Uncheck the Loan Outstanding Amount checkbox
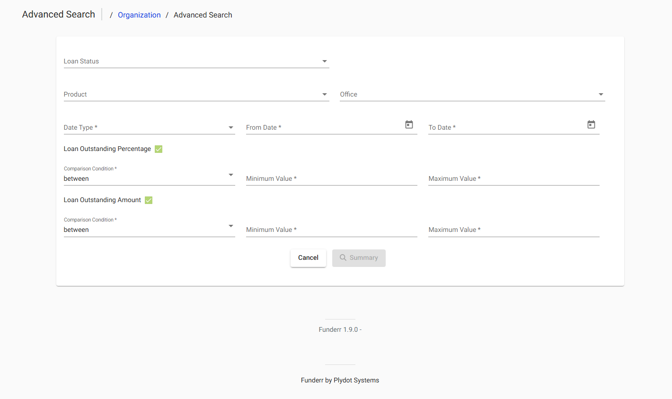672x399 pixels. (148, 200)
